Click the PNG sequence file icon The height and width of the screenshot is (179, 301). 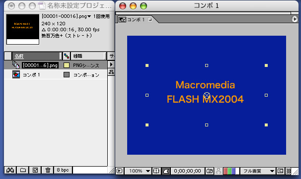pyautogui.click(x=16, y=65)
